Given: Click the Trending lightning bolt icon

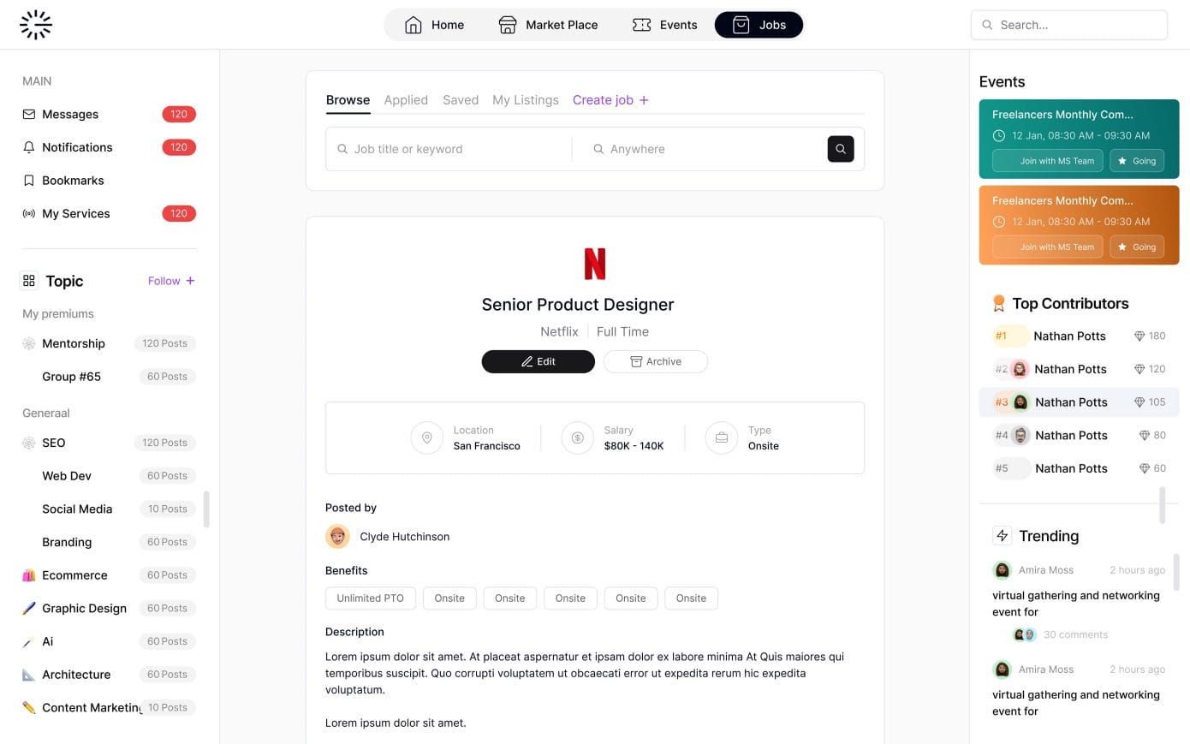Looking at the screenshot, I should [1002, 536].
